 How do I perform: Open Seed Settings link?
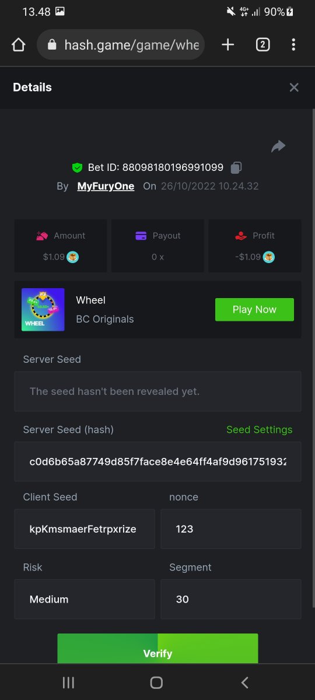tap(259, 430)
